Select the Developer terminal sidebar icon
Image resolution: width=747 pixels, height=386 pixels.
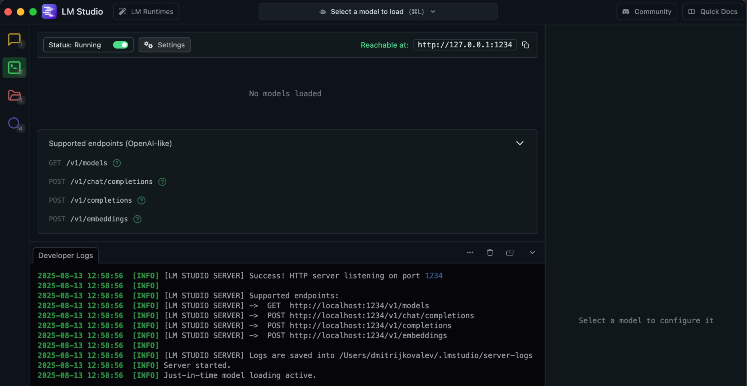pyautogui.click(x=14, y=67)
